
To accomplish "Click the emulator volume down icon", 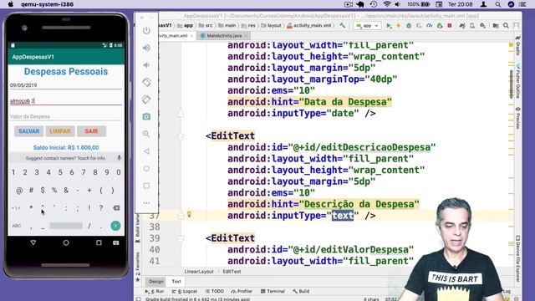I will (x=146, y=65).
